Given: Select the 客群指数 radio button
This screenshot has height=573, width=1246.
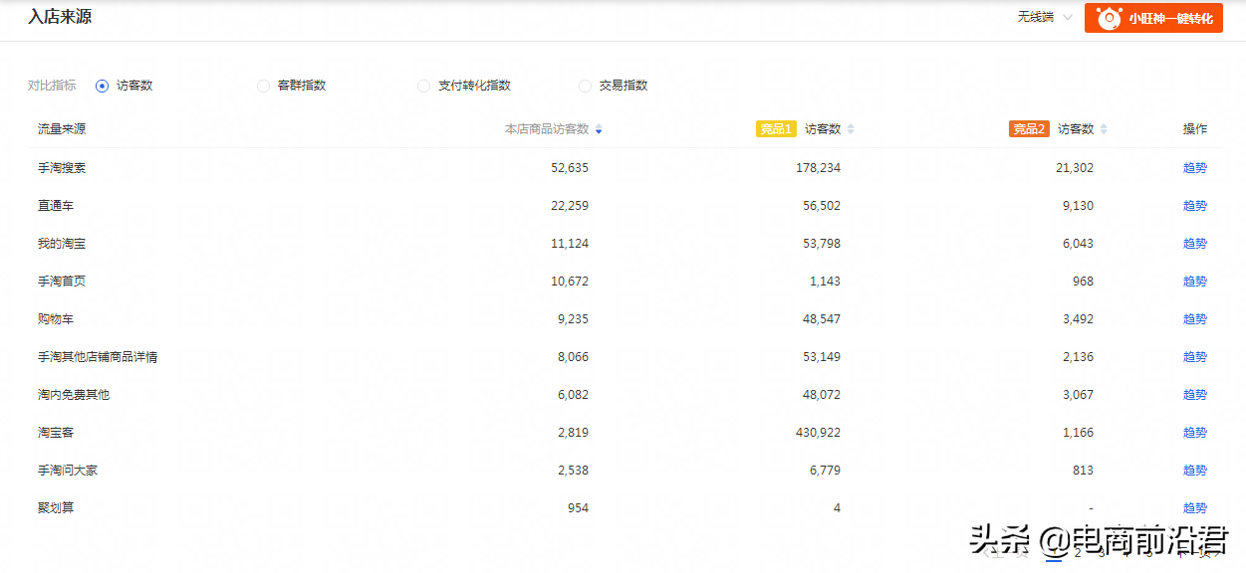Looking at the screenshot, I should tap(263, 86).
